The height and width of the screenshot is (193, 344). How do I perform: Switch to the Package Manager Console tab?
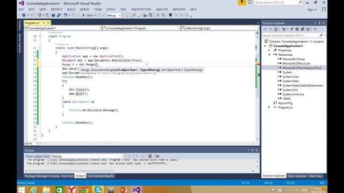pos(42,176)
